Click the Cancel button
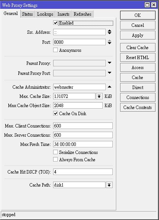The height and width of the screenshot is (220, 159). click(138, 25)
